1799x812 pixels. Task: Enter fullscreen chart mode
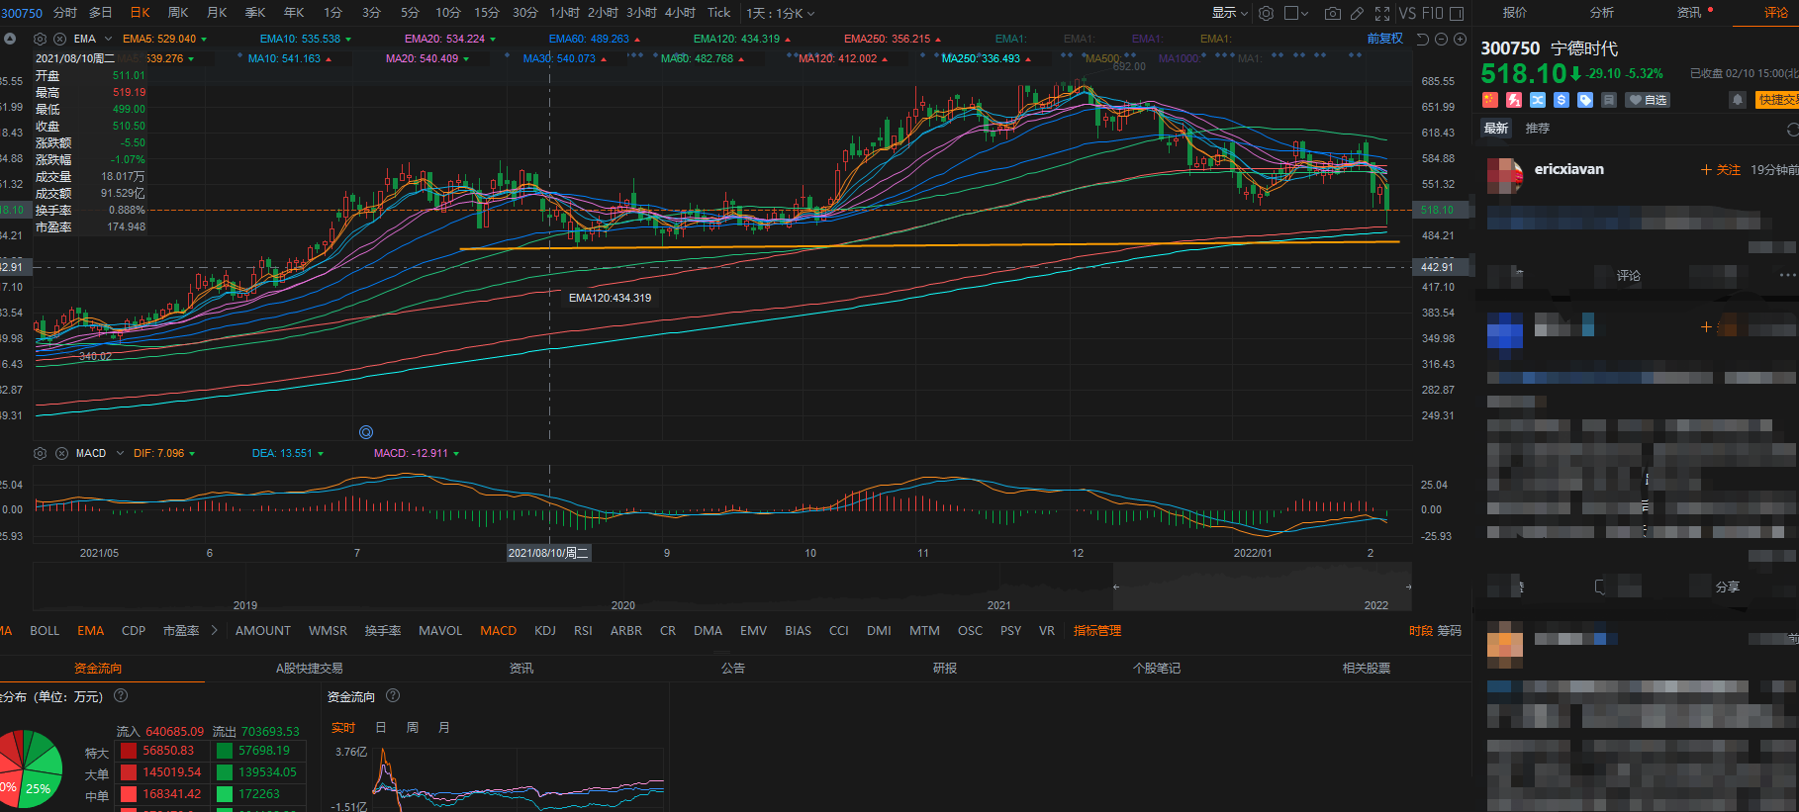click(x=1382, y=13)
